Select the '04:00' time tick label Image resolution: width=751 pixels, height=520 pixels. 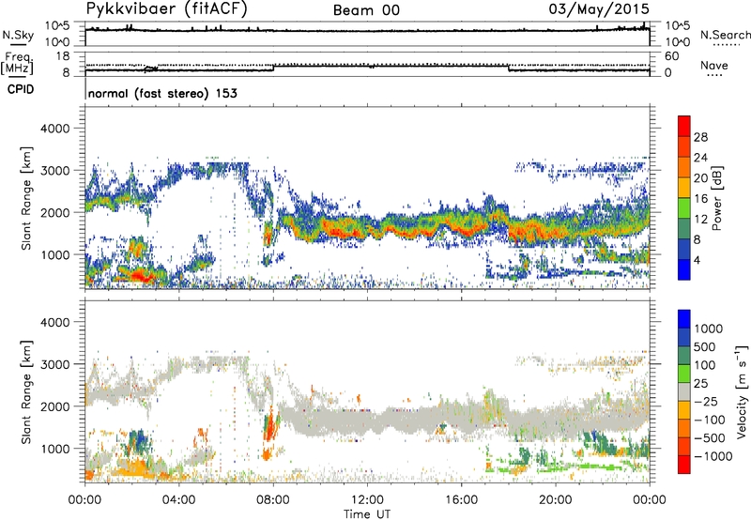[179, 500]
